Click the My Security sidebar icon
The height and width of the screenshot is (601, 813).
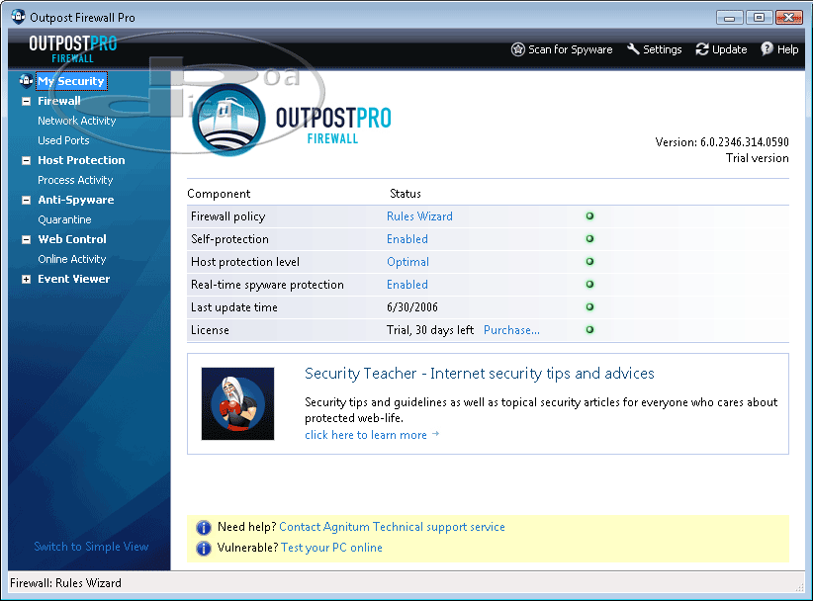26,81
